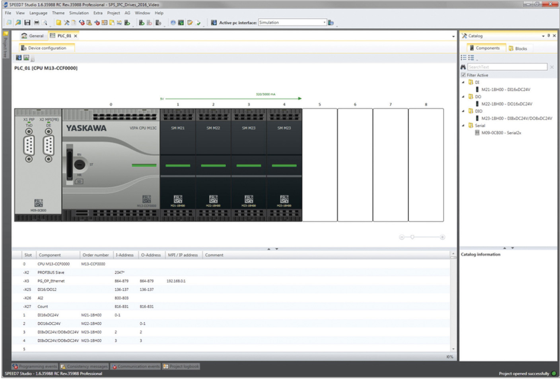Click the New project toolbar icon
Screen dimensions: 560x379
click(9, 23)
